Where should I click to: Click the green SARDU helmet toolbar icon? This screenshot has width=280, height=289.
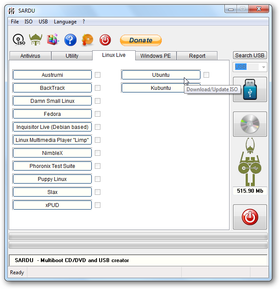pos(36,39)
